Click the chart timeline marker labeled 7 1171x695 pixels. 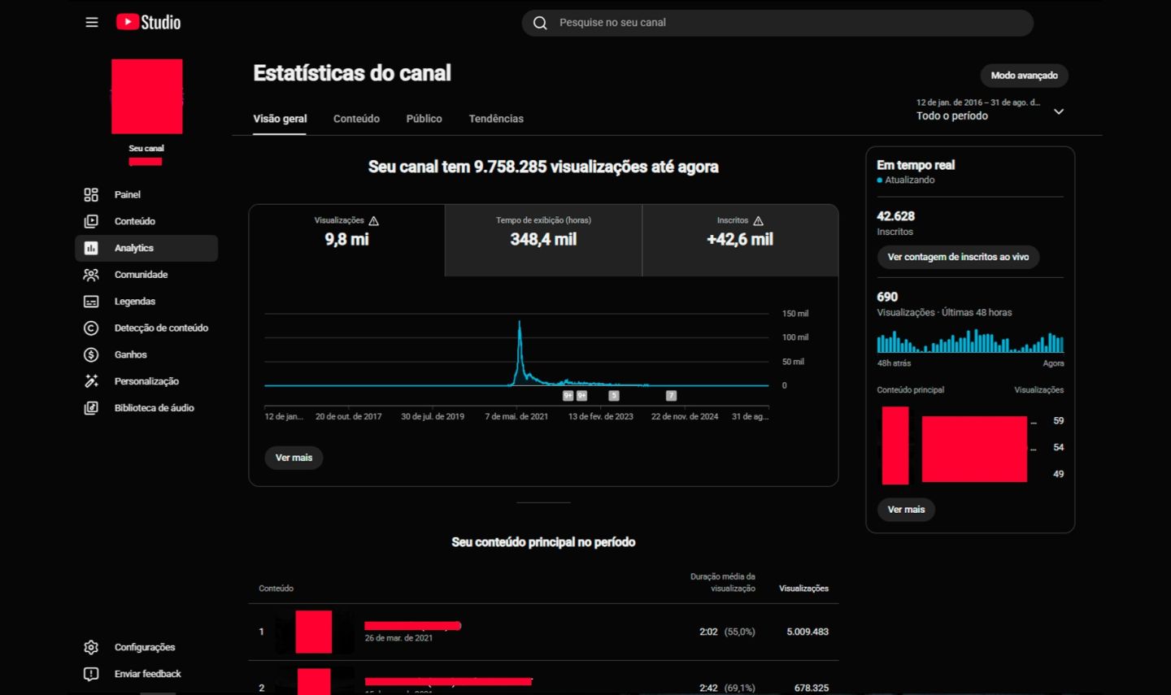pyautogui.click(x=671, y=396)
